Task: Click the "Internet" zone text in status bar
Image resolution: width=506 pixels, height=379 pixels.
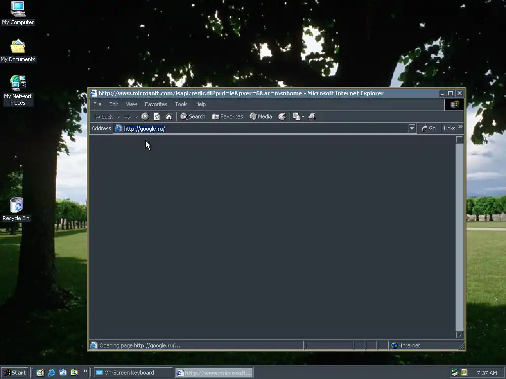Action: 410,345
